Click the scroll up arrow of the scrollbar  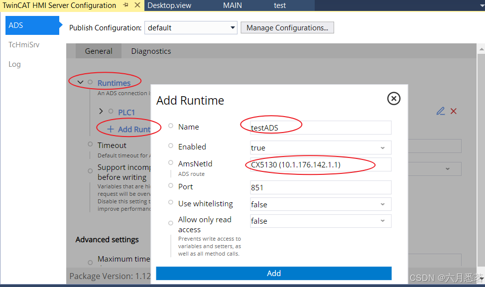482,49
